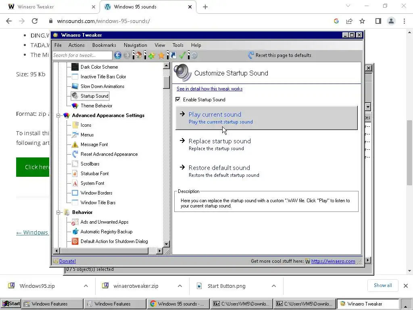Open Window Borders tweak
The height and width of the screenshot is (310, 413).
tap(96, 193)
